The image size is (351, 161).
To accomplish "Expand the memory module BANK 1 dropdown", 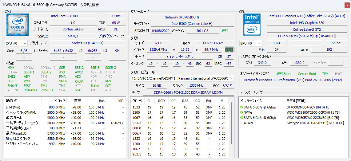I will click(x=182, y=78).
